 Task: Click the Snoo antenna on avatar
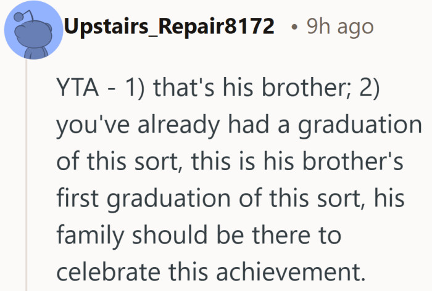point(23,16)
